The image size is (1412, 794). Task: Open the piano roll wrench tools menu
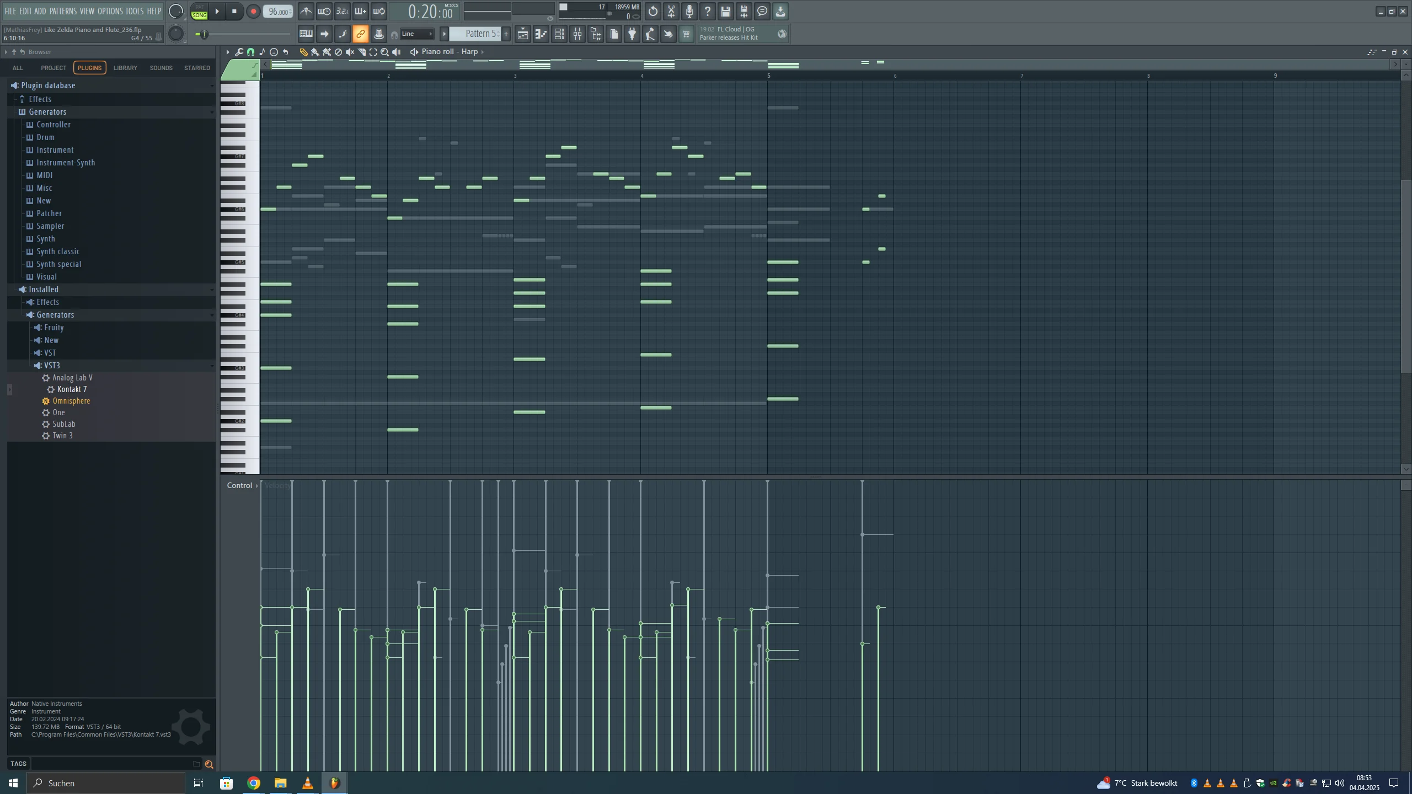click(x=239, y=52)
